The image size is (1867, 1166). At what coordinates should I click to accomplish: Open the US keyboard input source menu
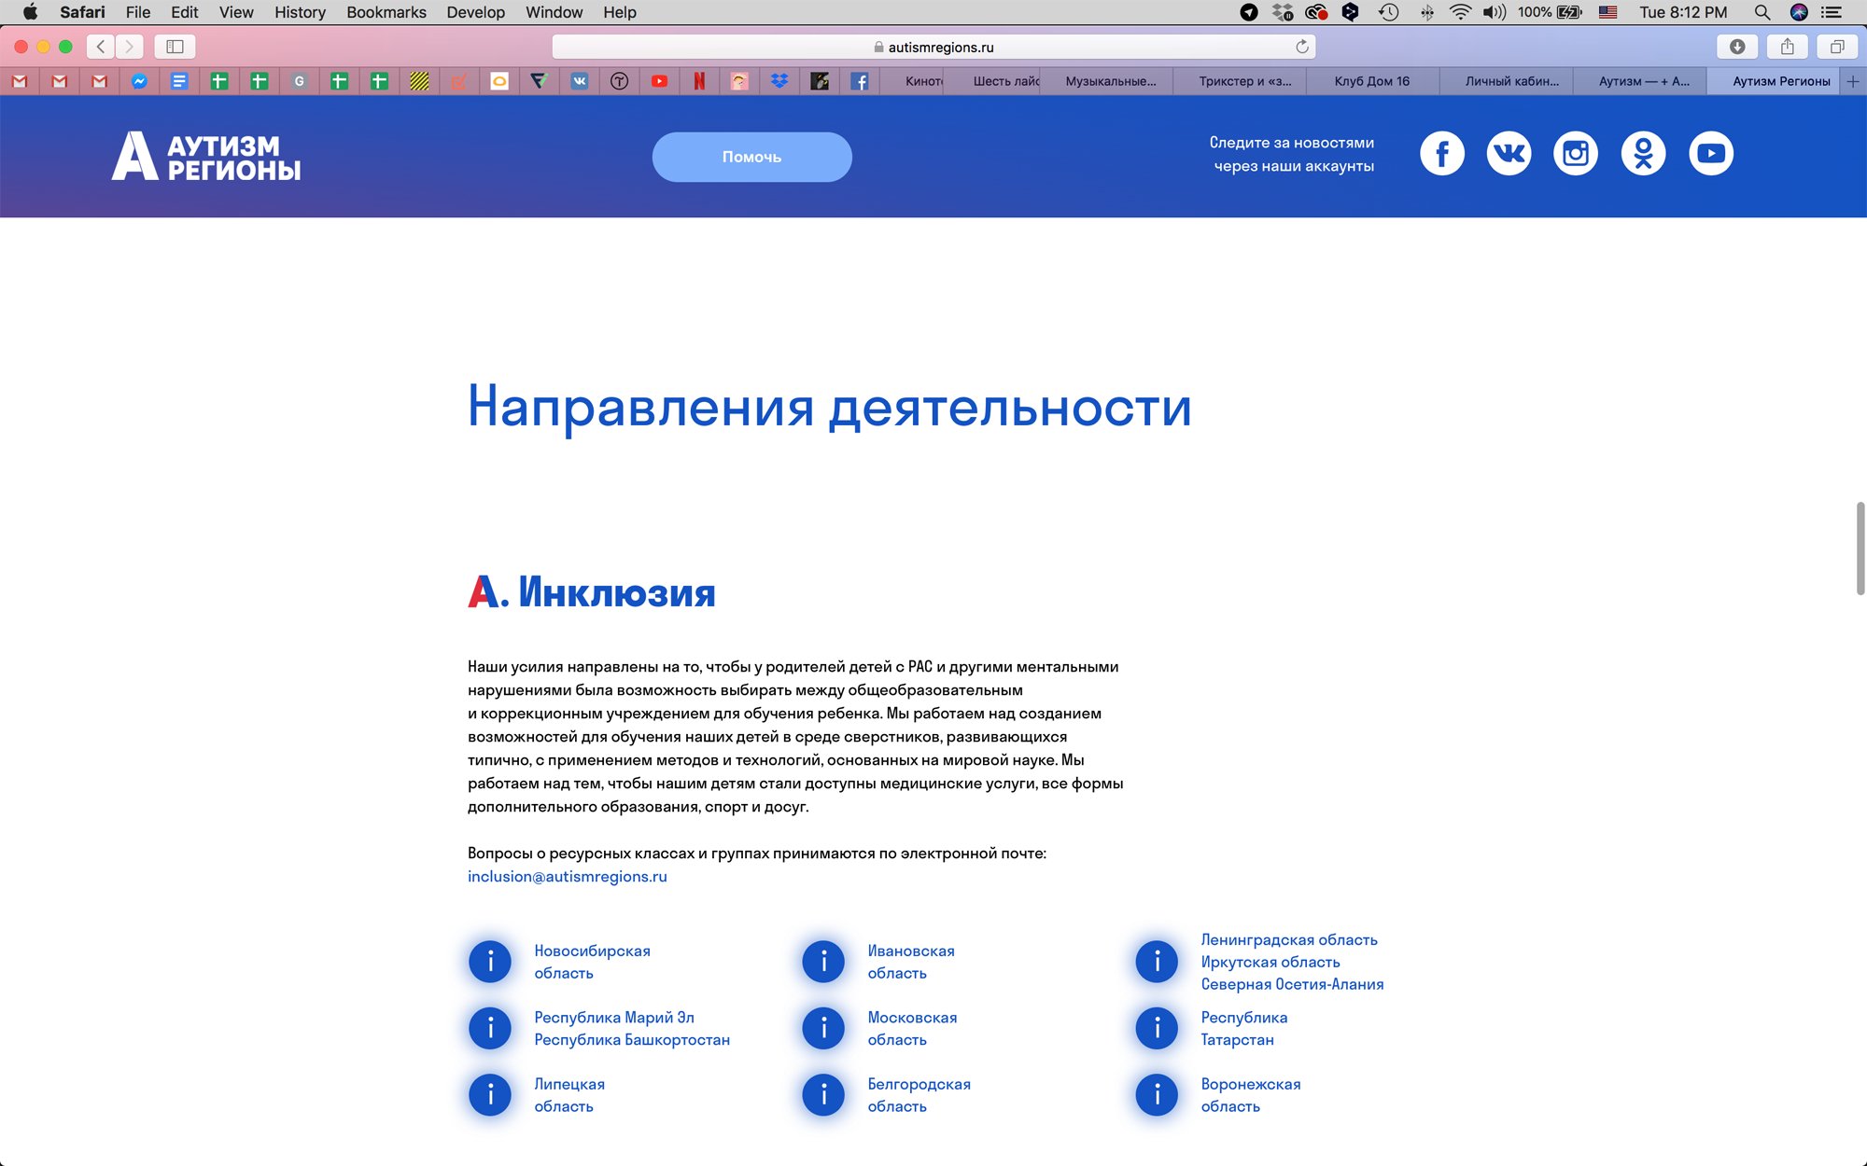1607,12
